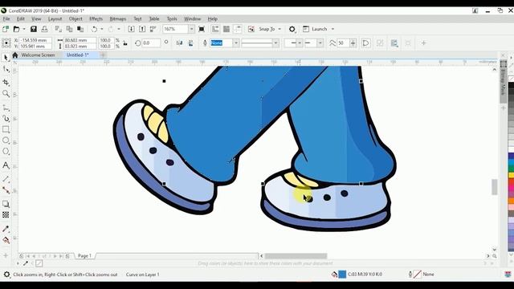Click the Print icon
514x289 pixels.
point(44,29)
